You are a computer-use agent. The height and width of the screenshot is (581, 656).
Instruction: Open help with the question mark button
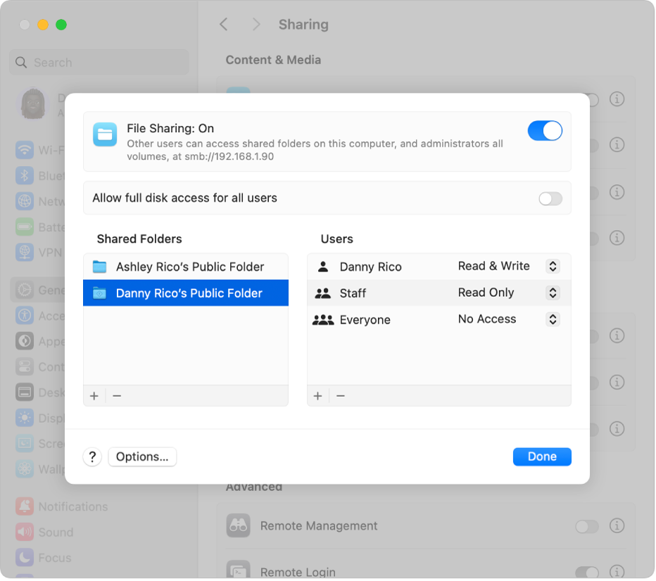[x=92, y=457]
